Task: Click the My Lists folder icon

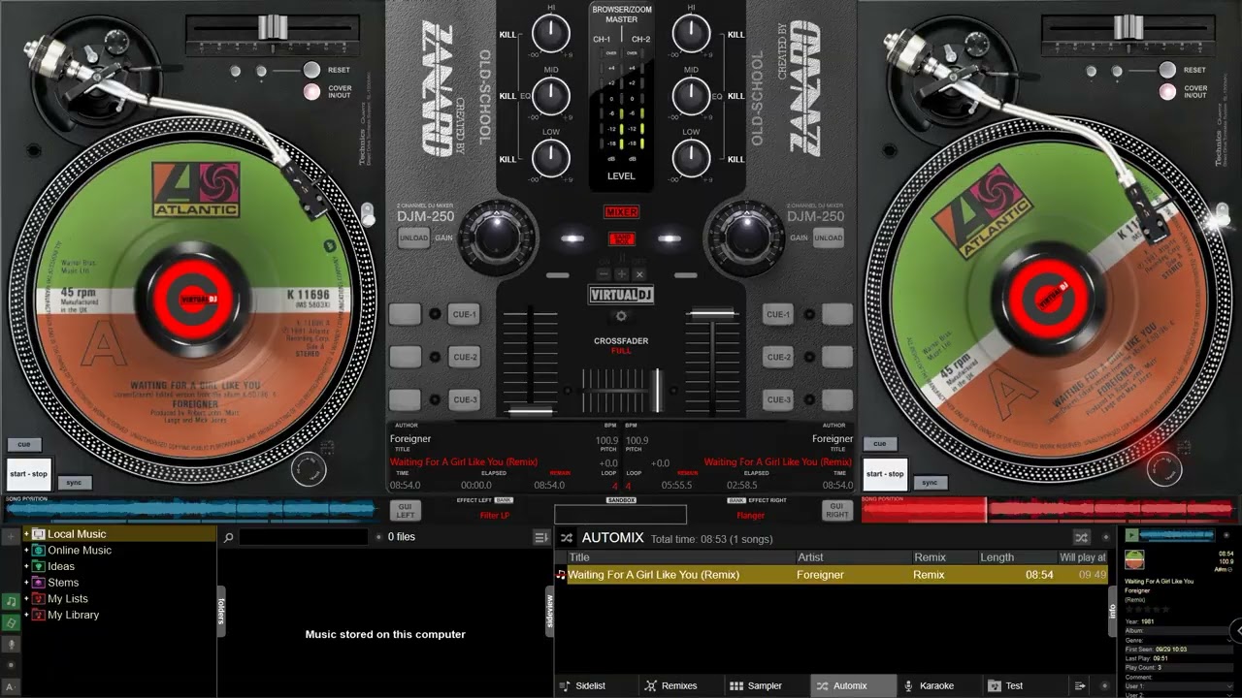Action: 39,599
